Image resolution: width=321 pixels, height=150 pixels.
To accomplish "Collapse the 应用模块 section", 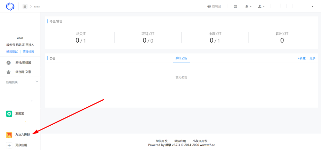I will click(37, 82).
